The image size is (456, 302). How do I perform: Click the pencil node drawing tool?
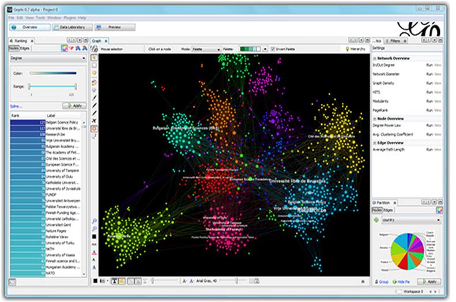(x=95, y=97)
